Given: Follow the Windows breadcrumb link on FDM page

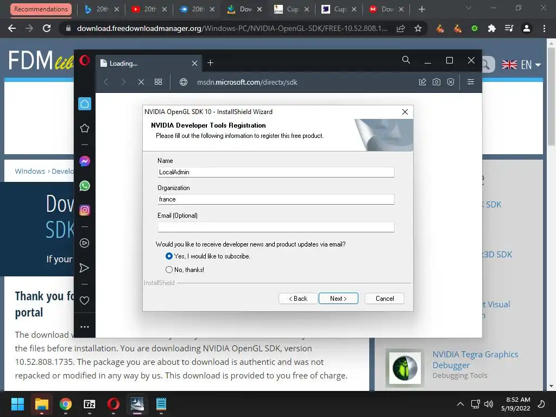Looking at the screenshot, I should (30, 171).
